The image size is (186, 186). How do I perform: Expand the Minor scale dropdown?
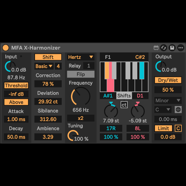[168, 100]
